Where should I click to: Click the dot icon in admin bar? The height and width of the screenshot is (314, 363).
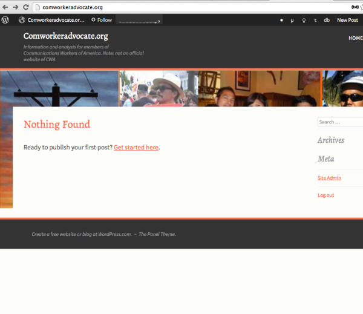pyautogui.click(x=281, y=21)
